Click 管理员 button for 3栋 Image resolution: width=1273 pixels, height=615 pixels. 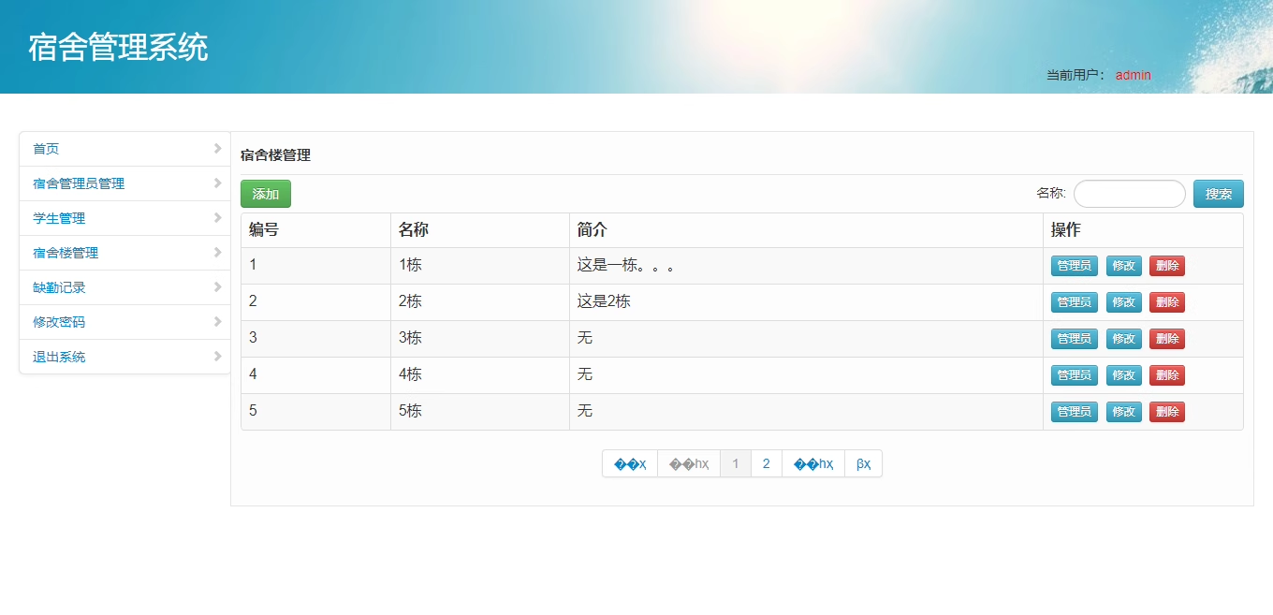(x=1075, y=339)
